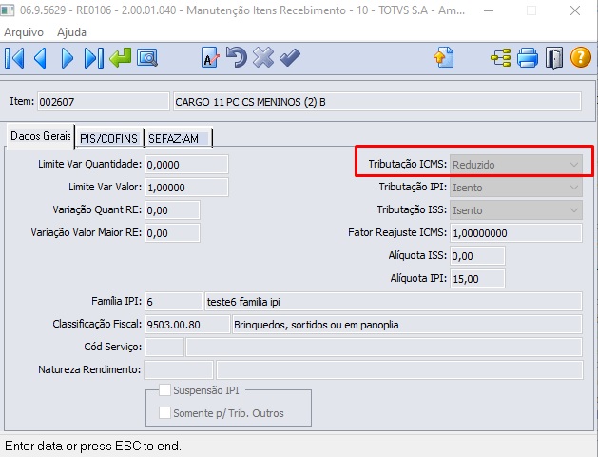This screenshot has width=598, height=457.
Task: Expand the Tributação ISS combo box
Action: point(516,210)
